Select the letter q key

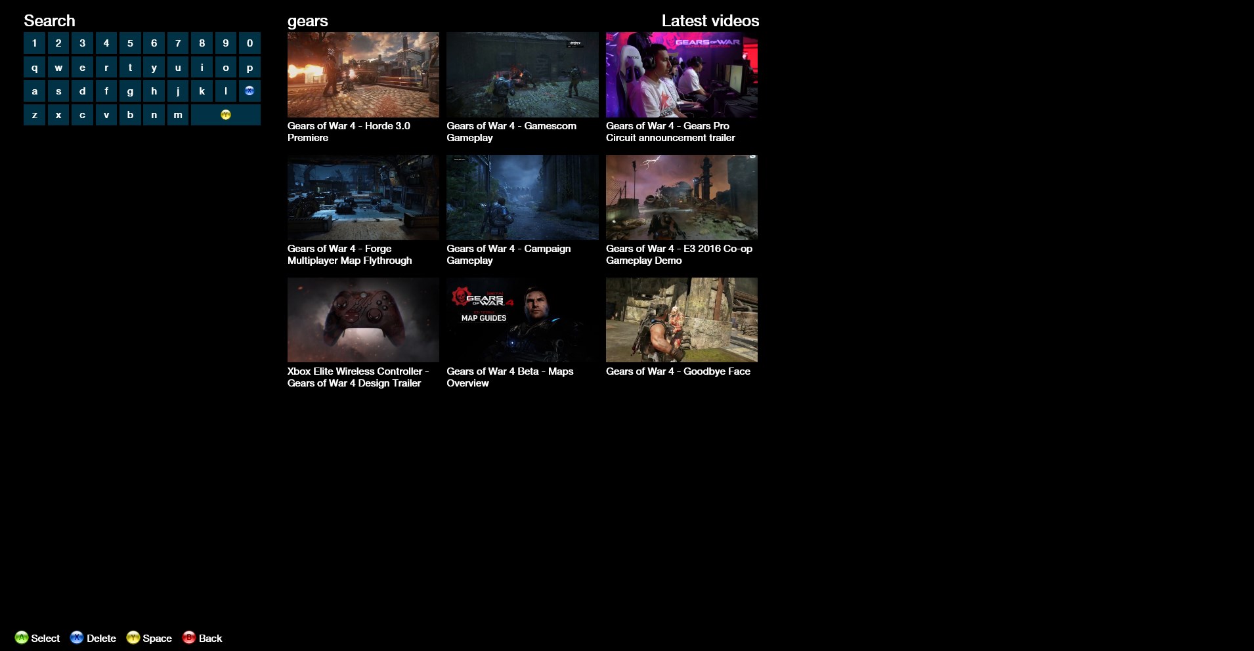pos(35,67)
